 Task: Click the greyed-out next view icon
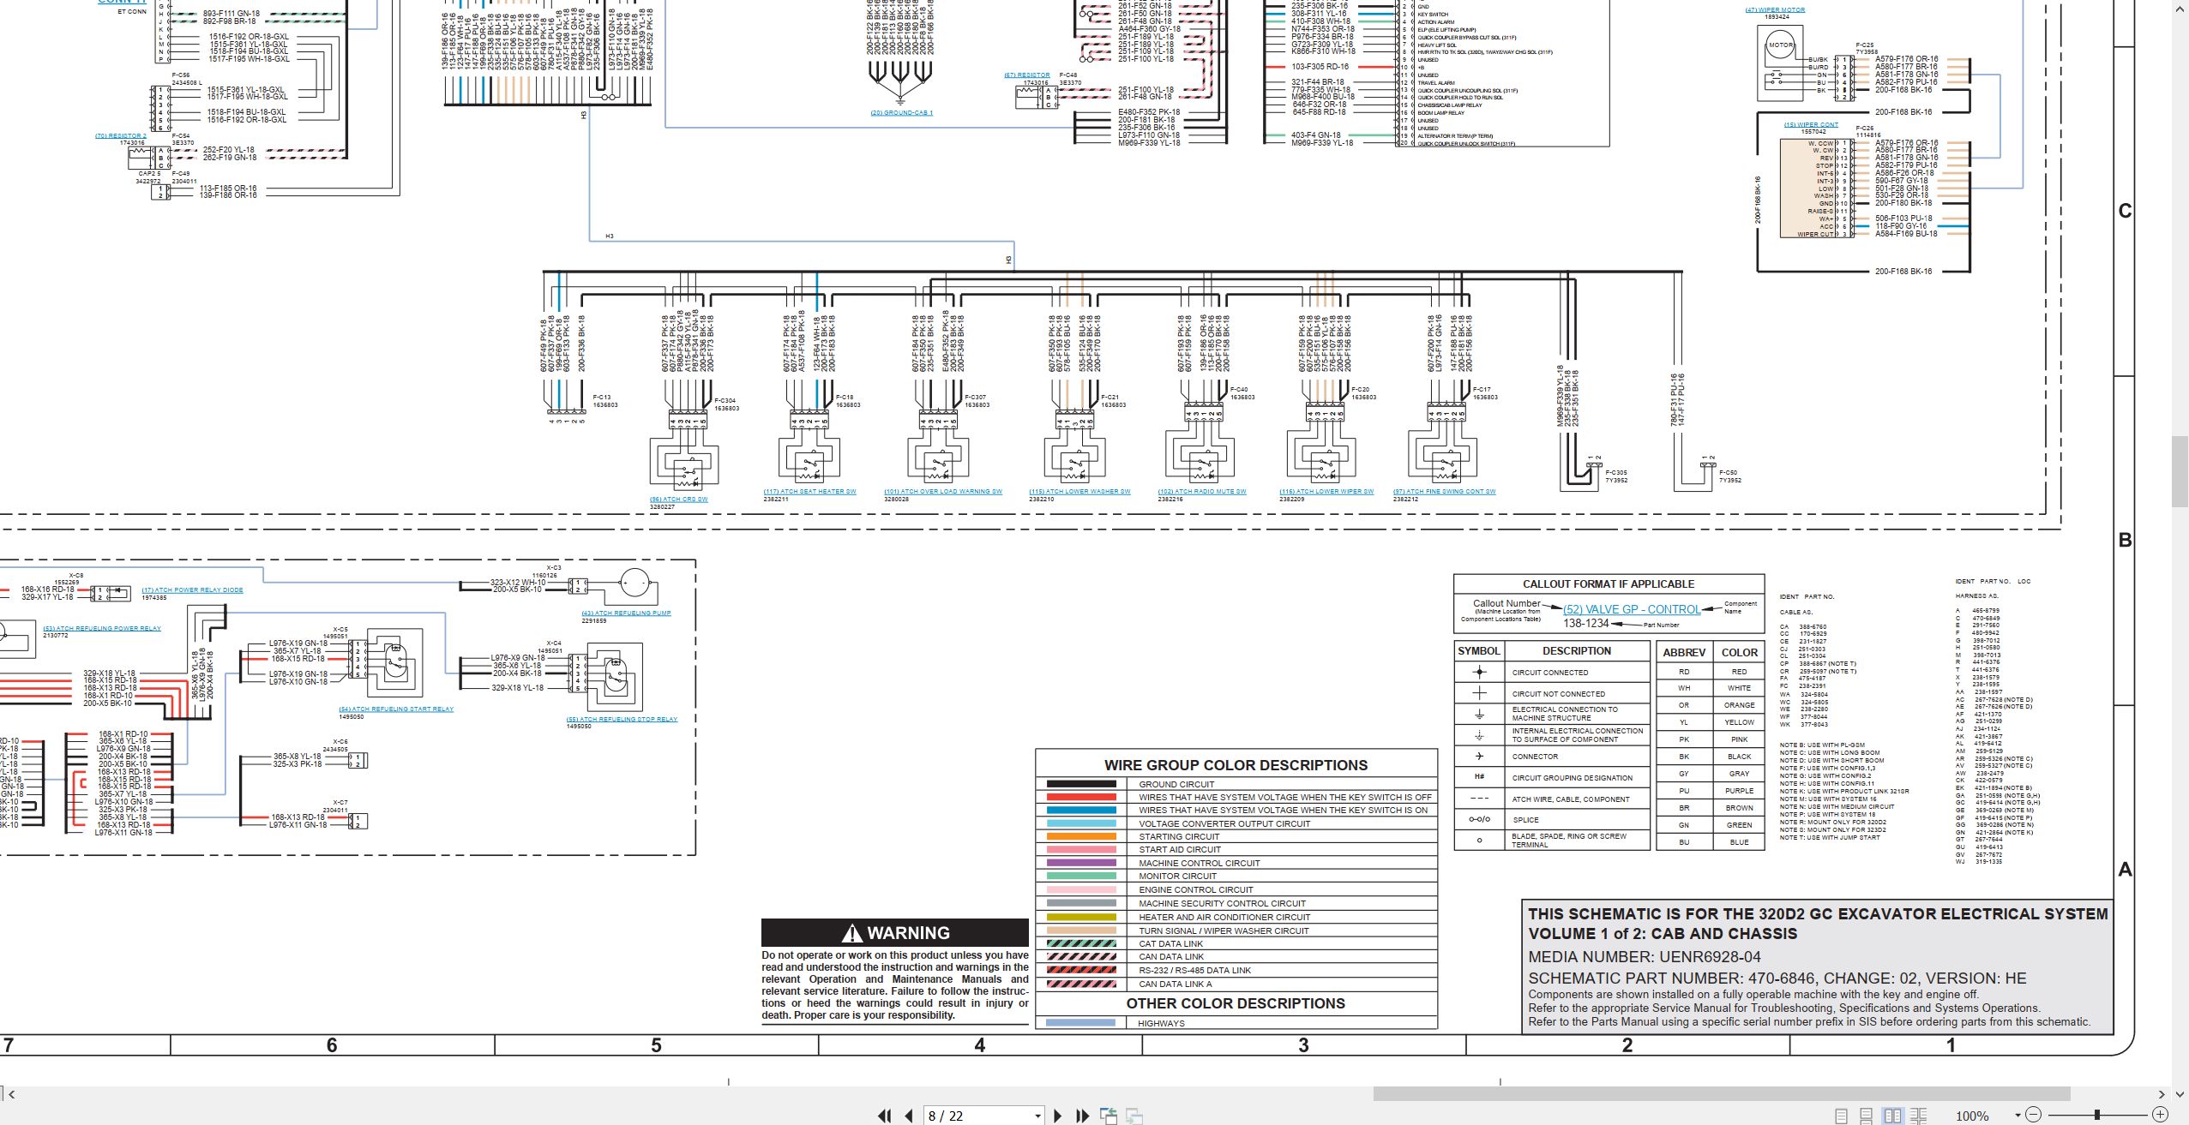1134,1116
